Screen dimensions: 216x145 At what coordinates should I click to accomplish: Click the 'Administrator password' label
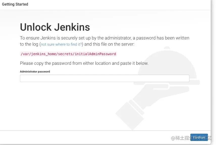pyautogui.click(x=35, y=72)
